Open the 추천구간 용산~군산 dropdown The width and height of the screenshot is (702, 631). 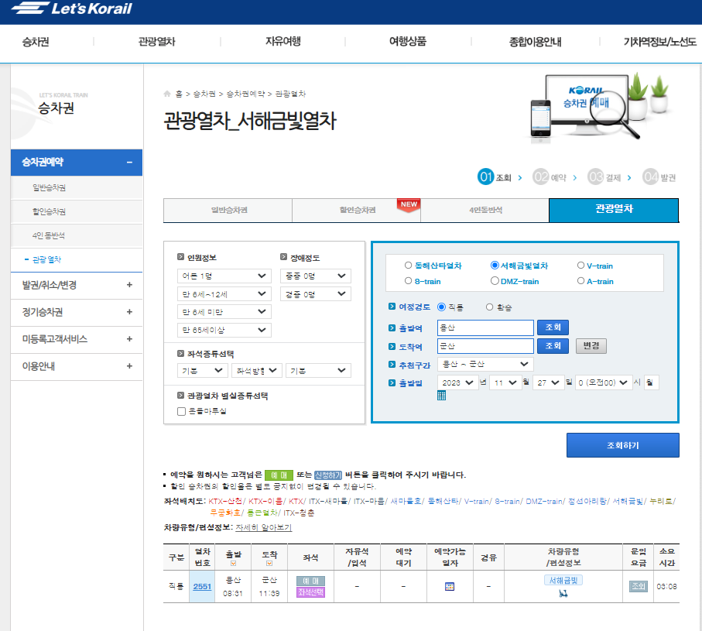pyautogui.click(x=486, y=364)
